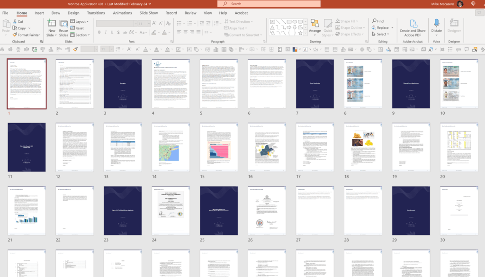Cut the selected slide using the scissors icon
This screenshot has width=485, height=277.
[x=15, y=21]
